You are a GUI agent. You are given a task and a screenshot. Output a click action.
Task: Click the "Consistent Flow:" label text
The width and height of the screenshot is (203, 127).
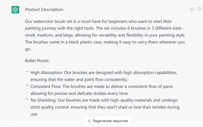46,86
